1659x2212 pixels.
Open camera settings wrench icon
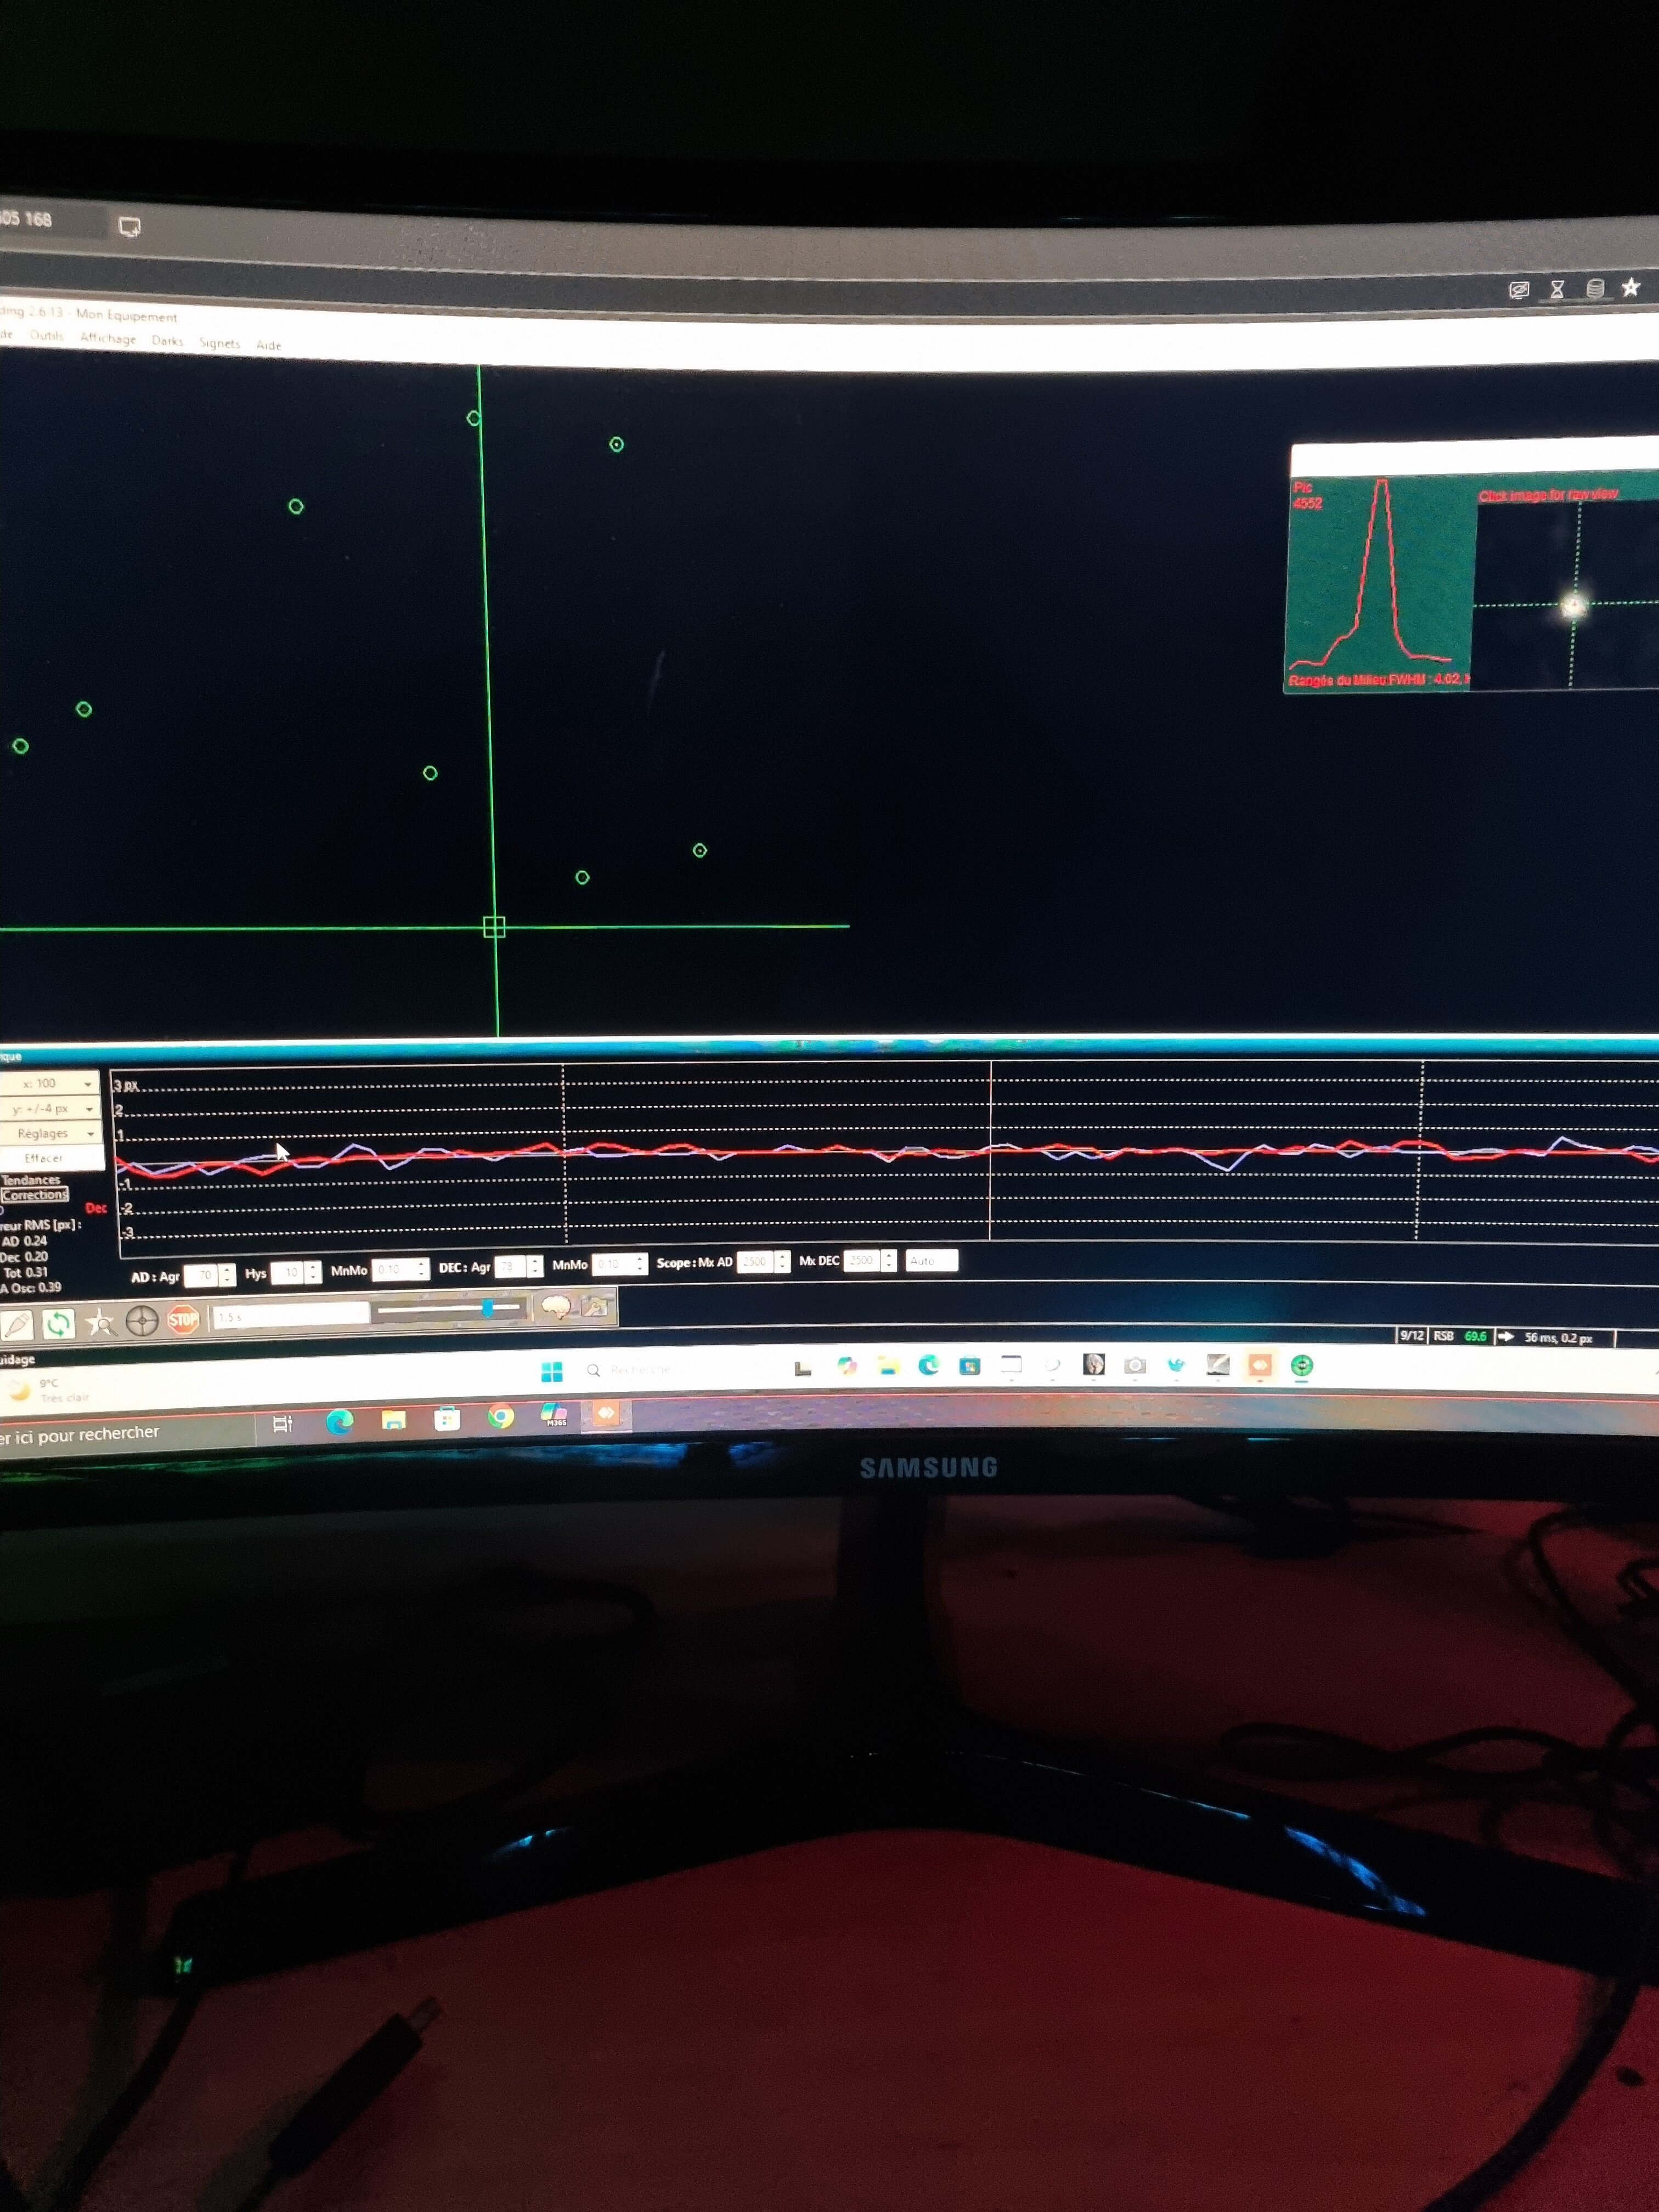[594, 1307]
